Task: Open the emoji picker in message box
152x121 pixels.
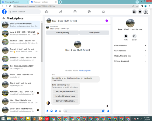Action: [103, 111]
